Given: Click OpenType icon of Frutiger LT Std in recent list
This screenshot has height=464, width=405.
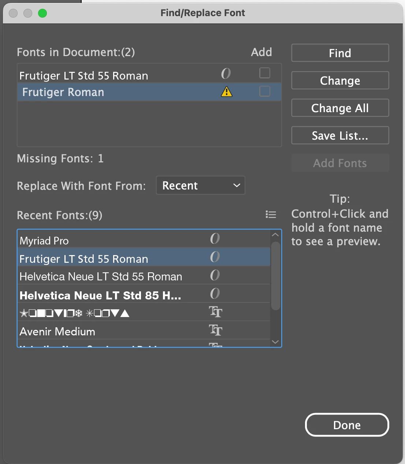Looking at the screenshot, I should point(215,257).
